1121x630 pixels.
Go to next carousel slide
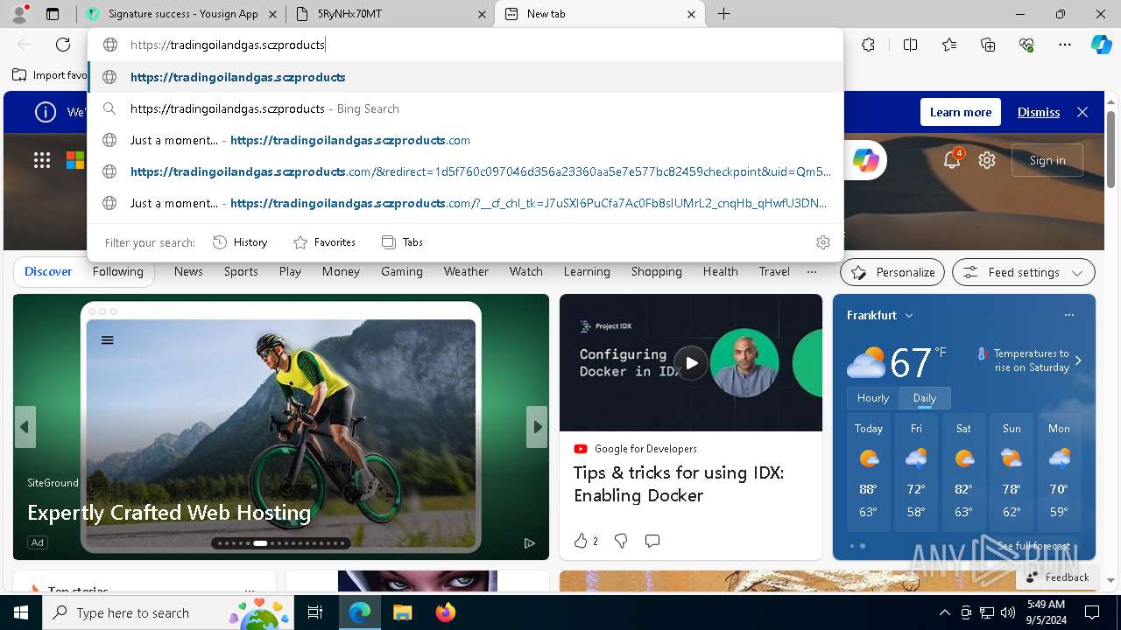point(537,427)
